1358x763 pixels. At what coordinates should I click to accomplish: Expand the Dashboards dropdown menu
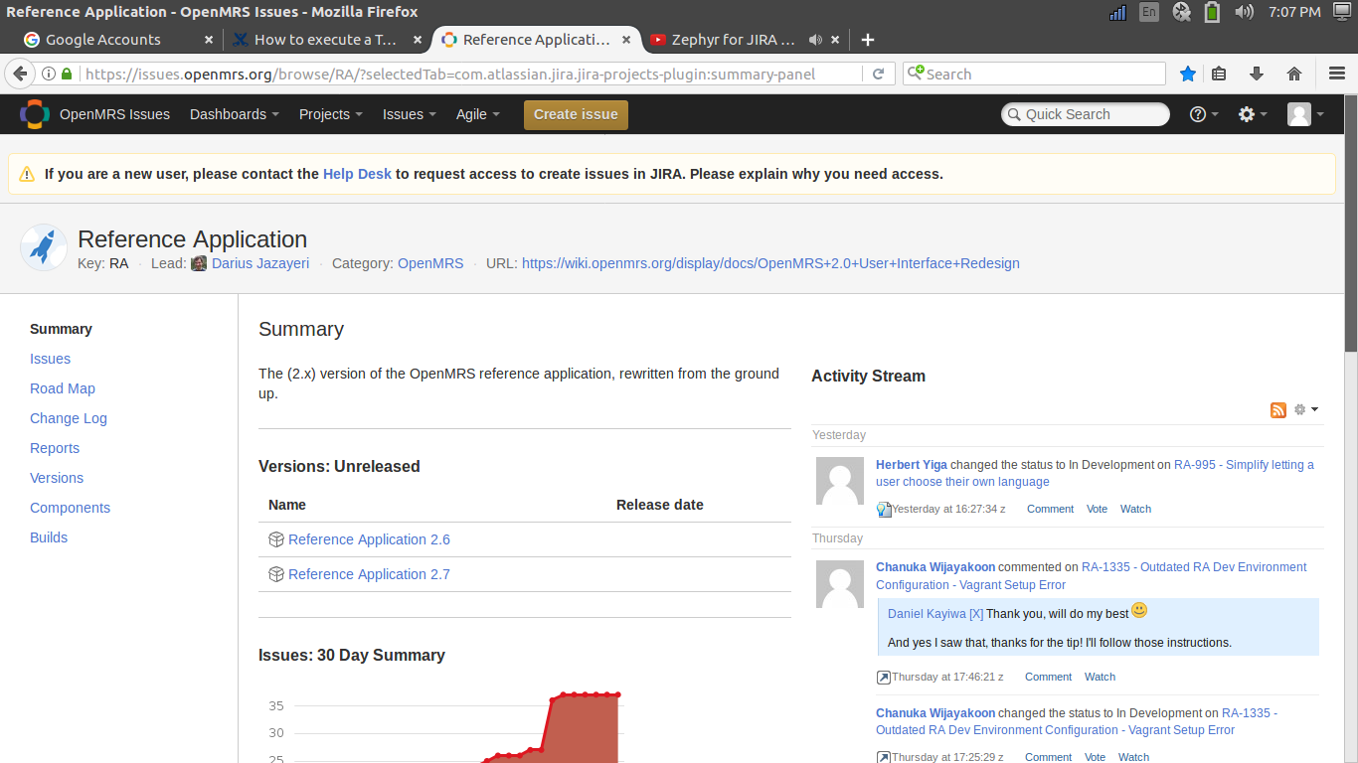point(235,114)
